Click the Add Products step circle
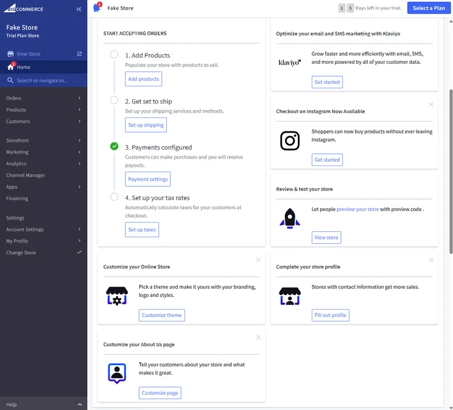This screenshot has height=410, width=453. click(x=114, y=54)
